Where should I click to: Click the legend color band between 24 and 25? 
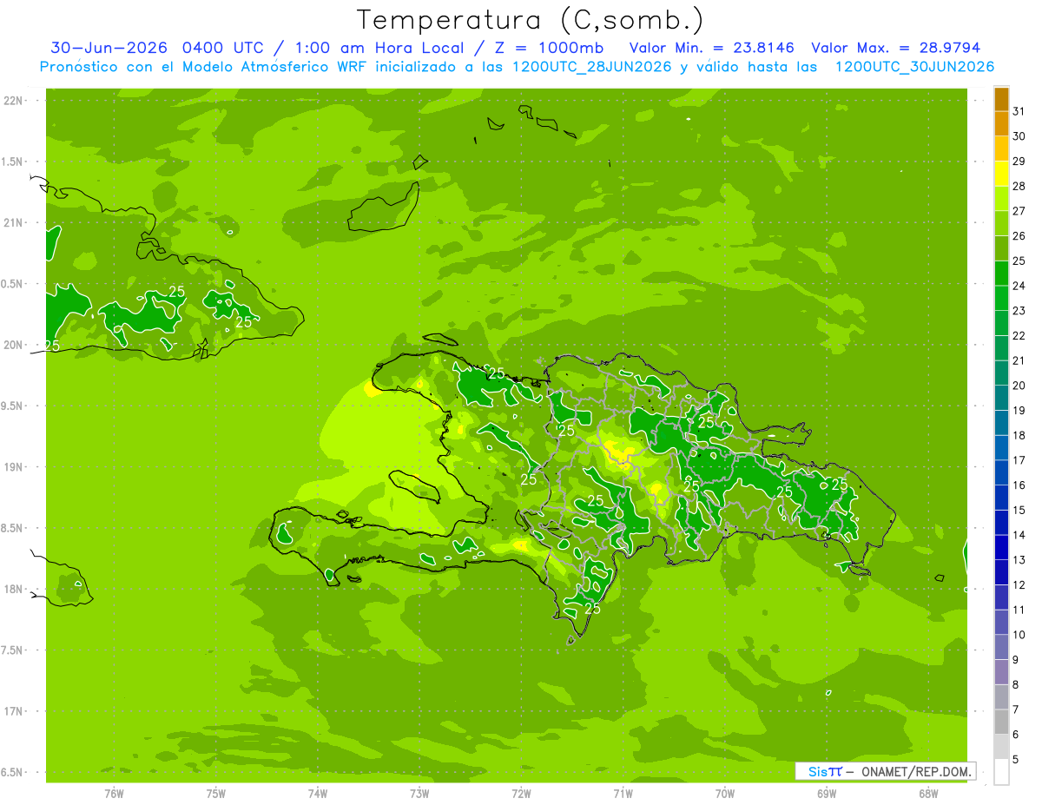(x=1001, y=274)
